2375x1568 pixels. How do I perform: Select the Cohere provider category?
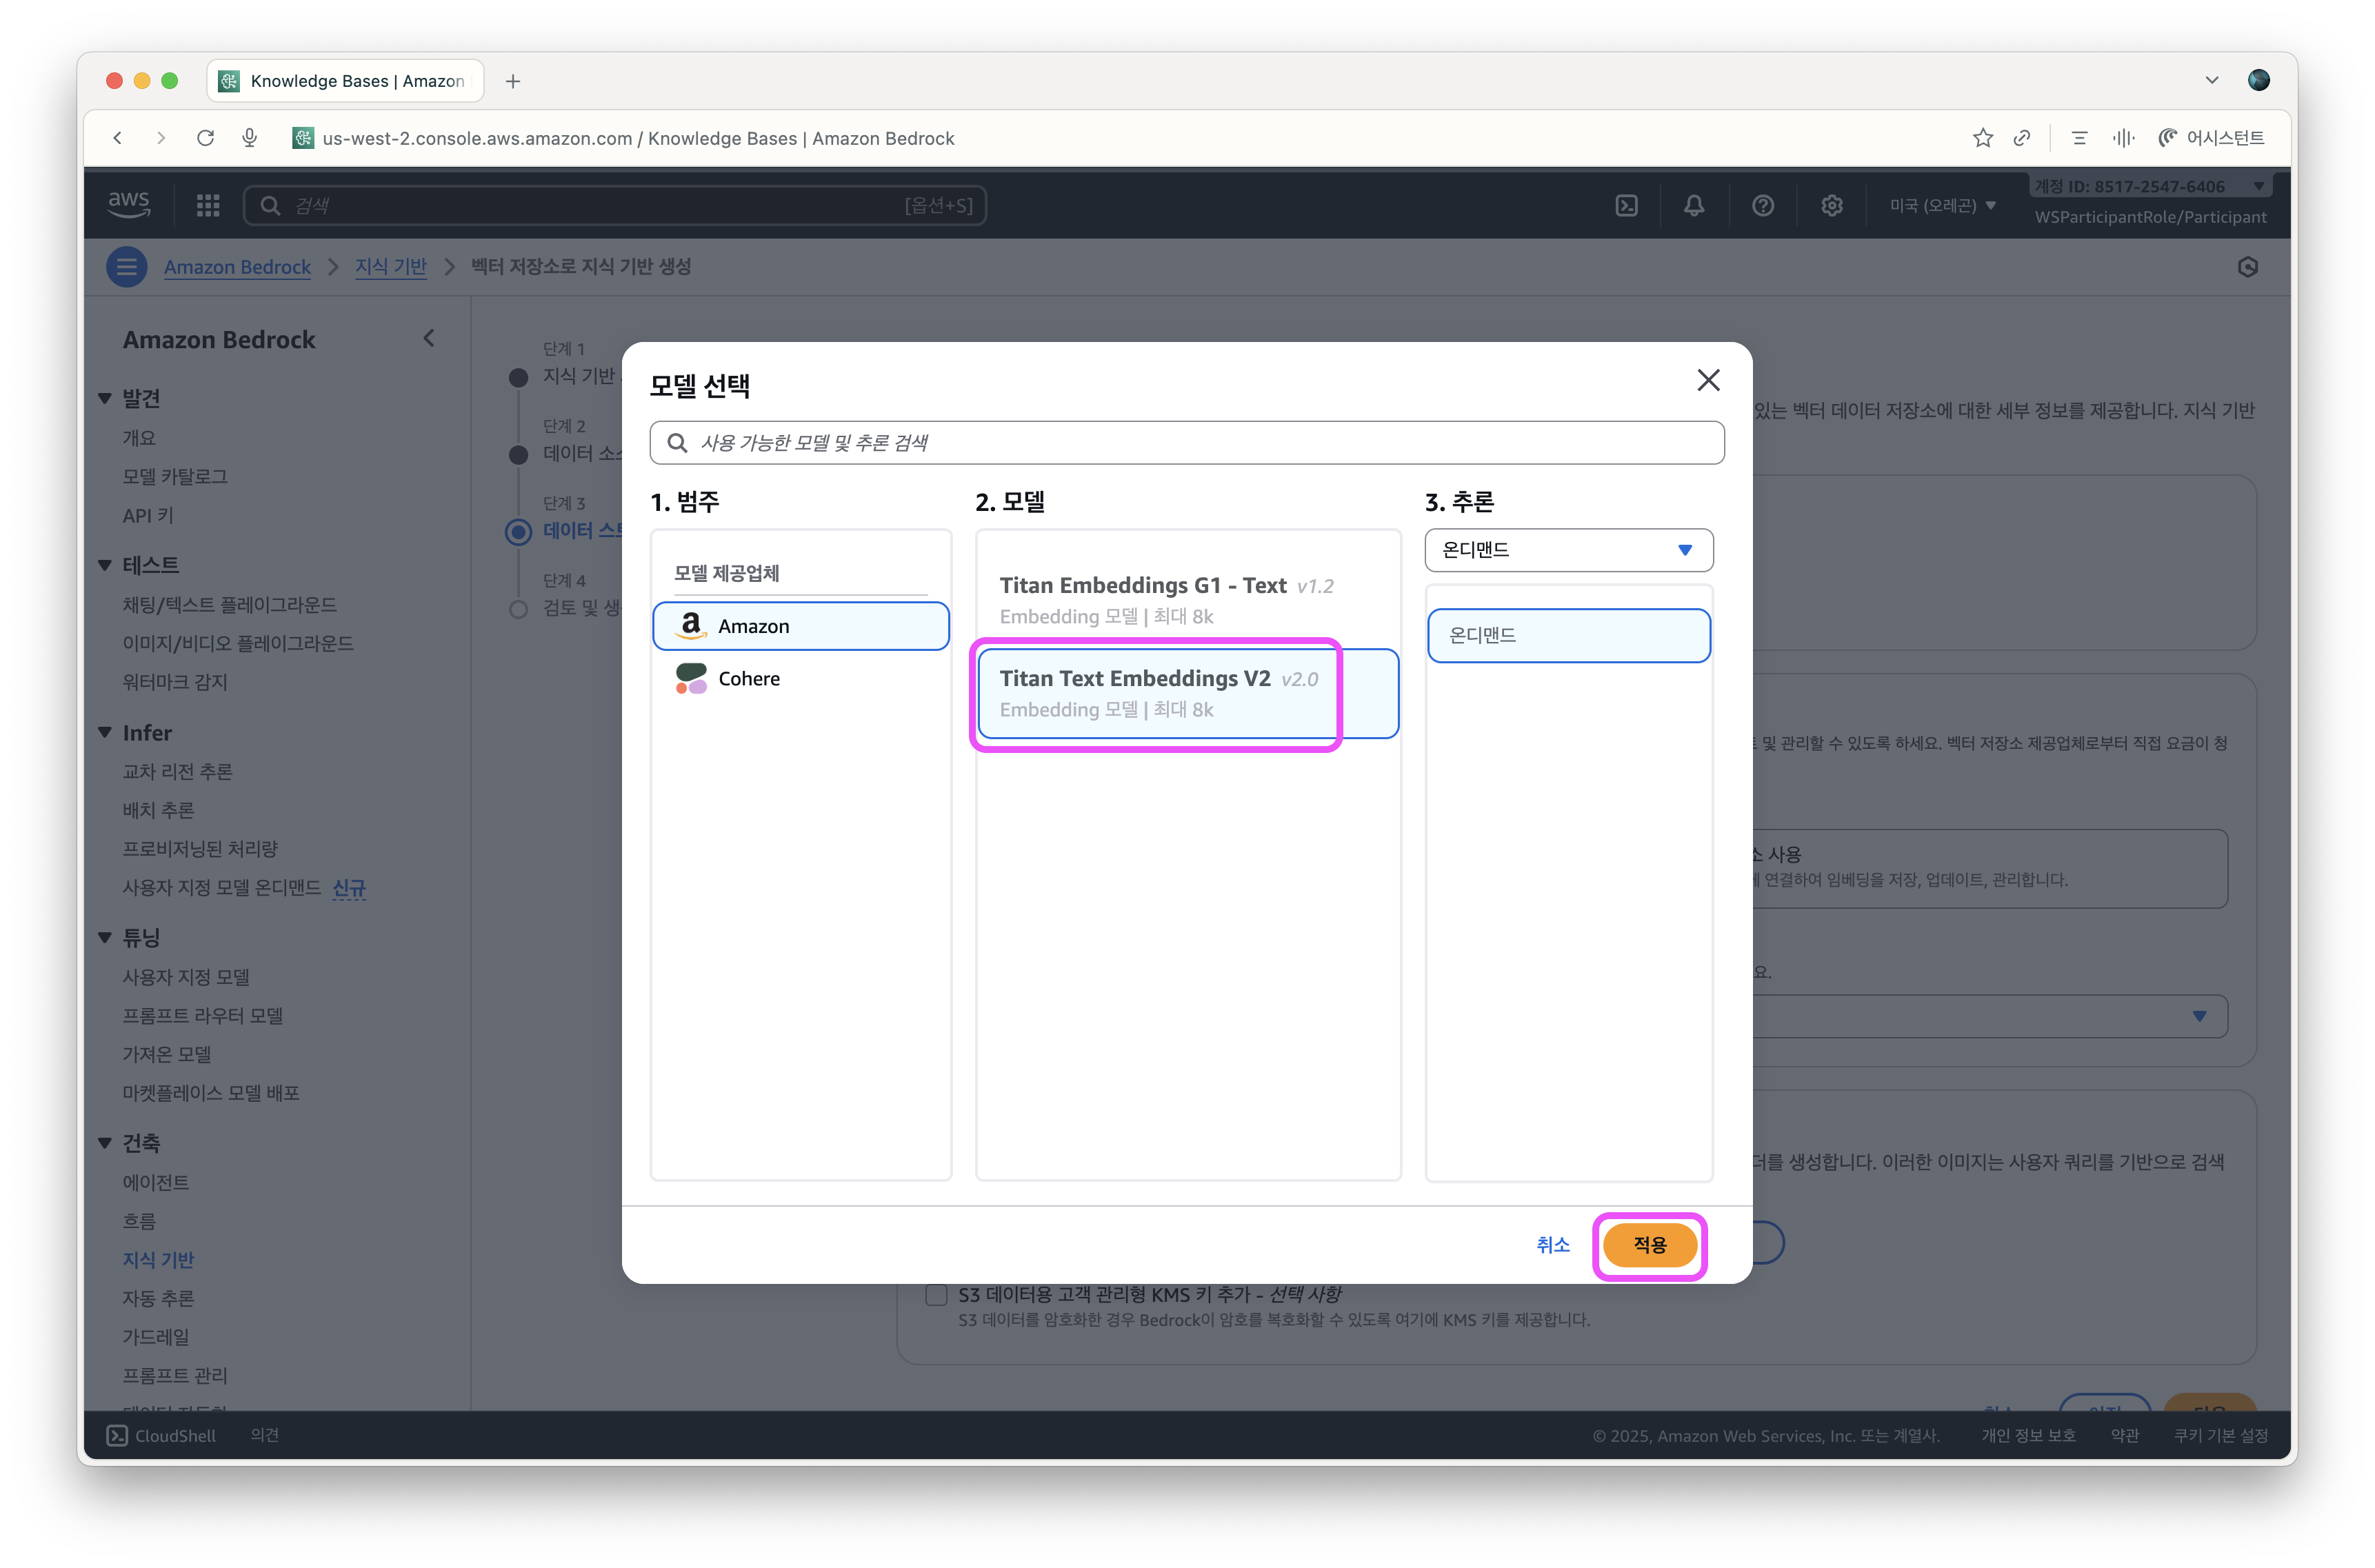pos(801,678)
